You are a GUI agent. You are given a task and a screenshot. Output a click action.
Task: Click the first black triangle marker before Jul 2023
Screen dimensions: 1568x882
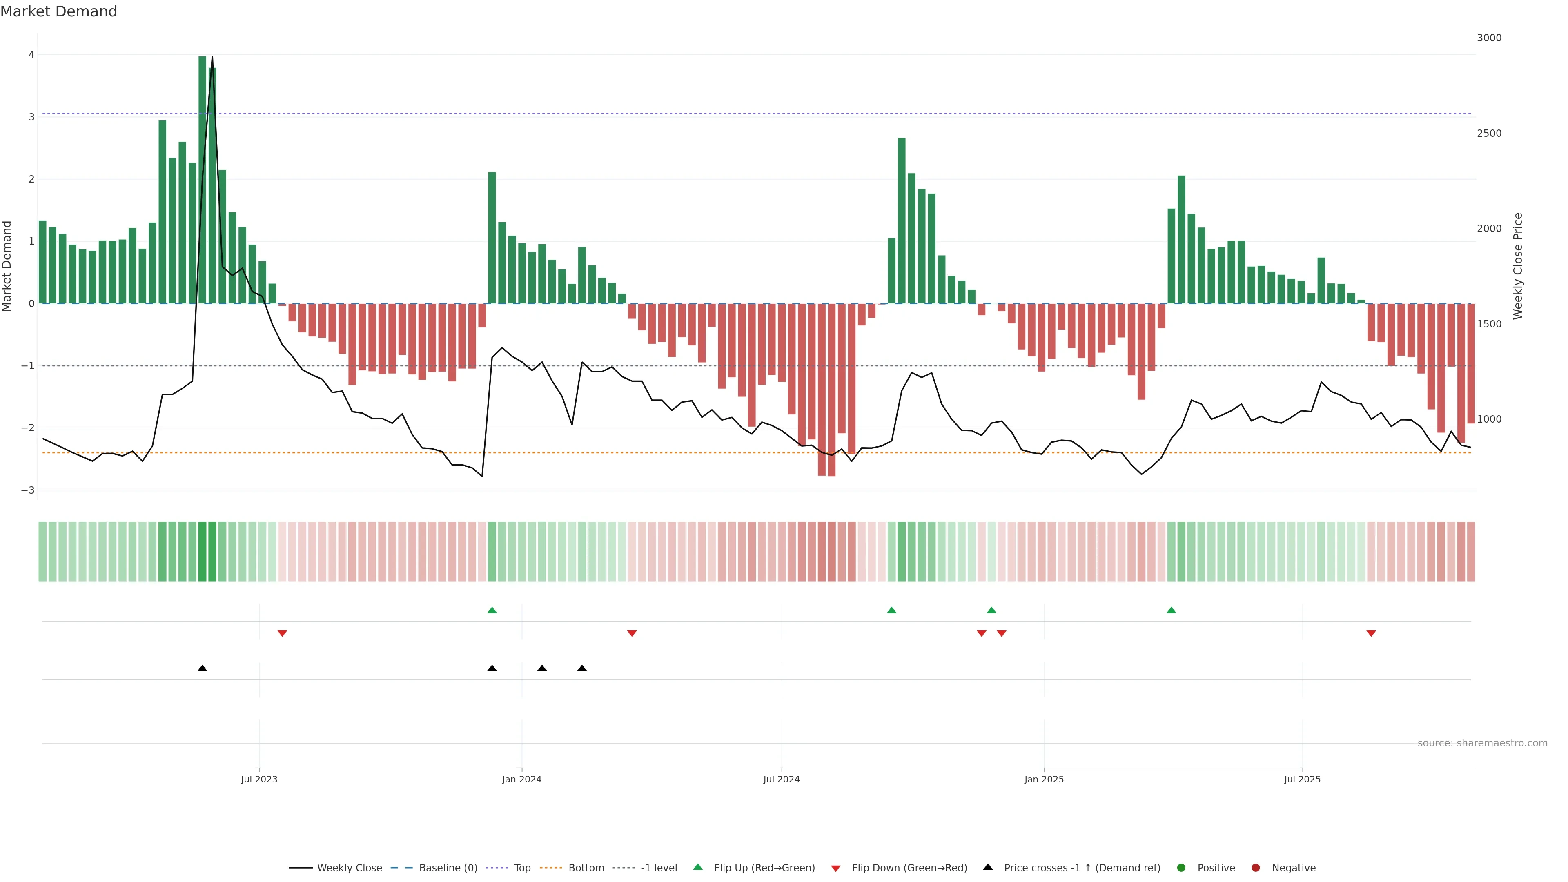(203, 668)
